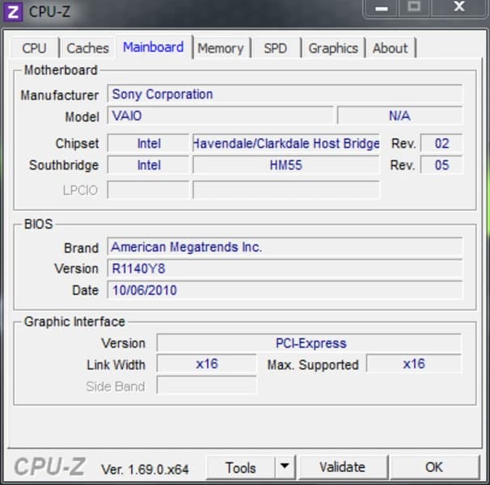Click the CPU-Z window title text
490x485 pixels.
49,12
